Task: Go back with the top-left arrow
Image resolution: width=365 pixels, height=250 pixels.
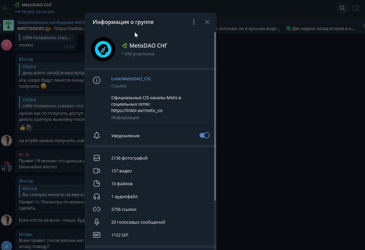Action: tap(5, 8)
